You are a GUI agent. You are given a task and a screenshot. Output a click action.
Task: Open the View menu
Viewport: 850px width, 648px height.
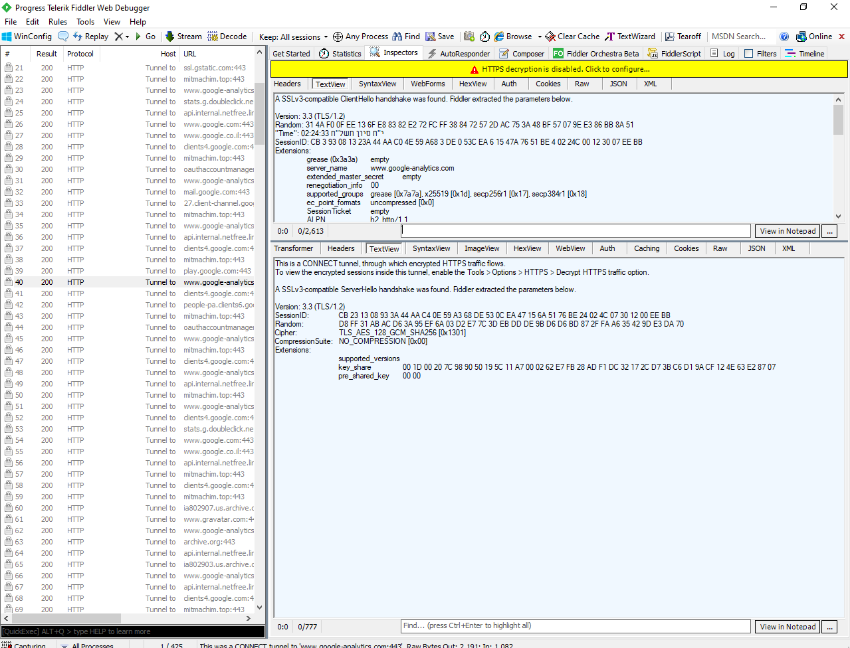[x=112, y=22]
